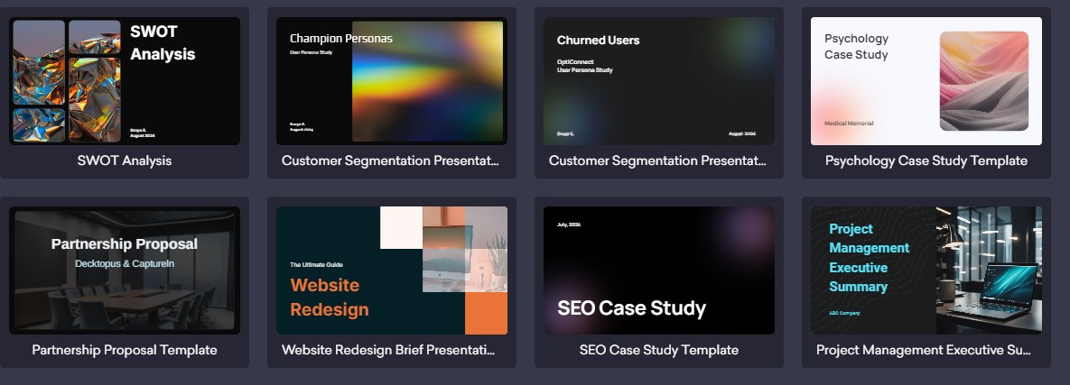Image resolution: width=1070 pixels, height=385 pixels.
Task: Click the caption under the Champion Personas card
Action: coord(390,160)
